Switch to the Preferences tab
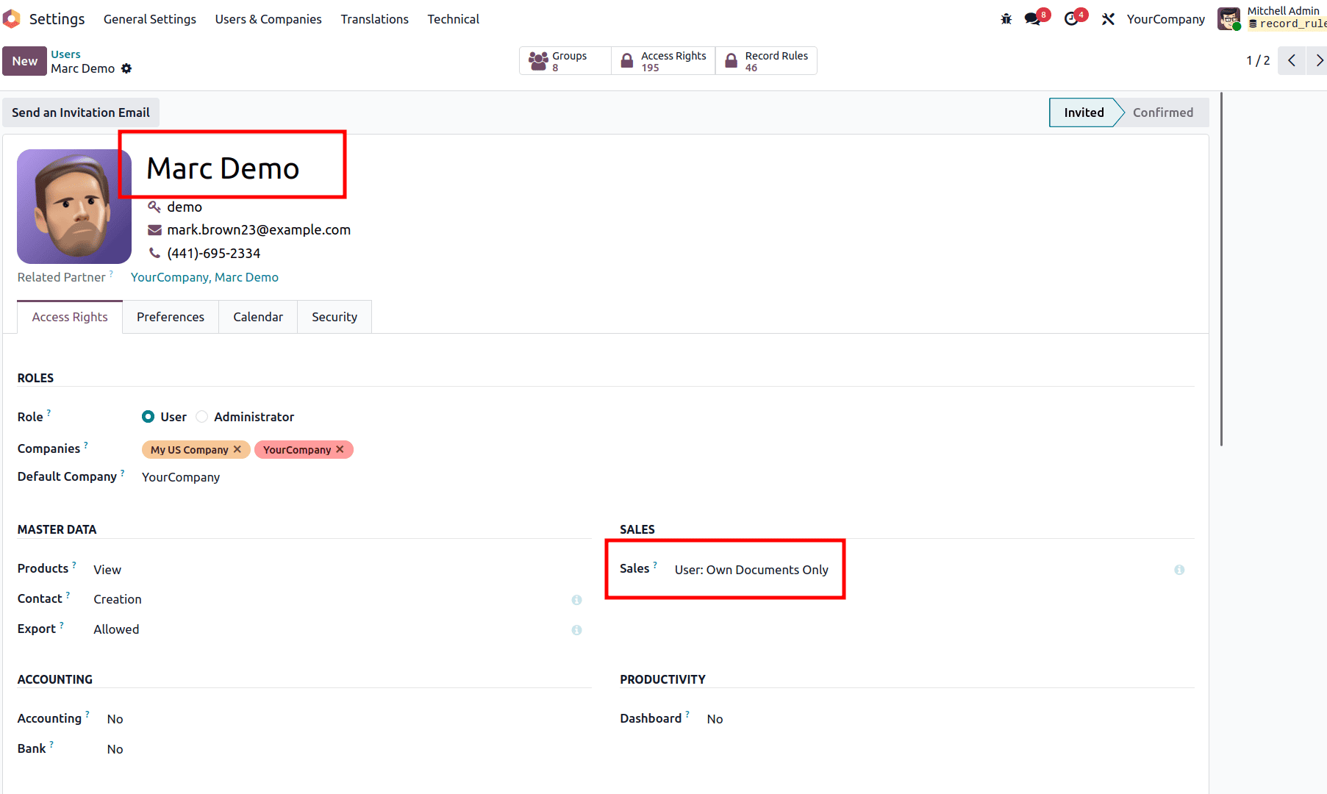This screenshot has width=1327, height=794. (x=171, y=317)
